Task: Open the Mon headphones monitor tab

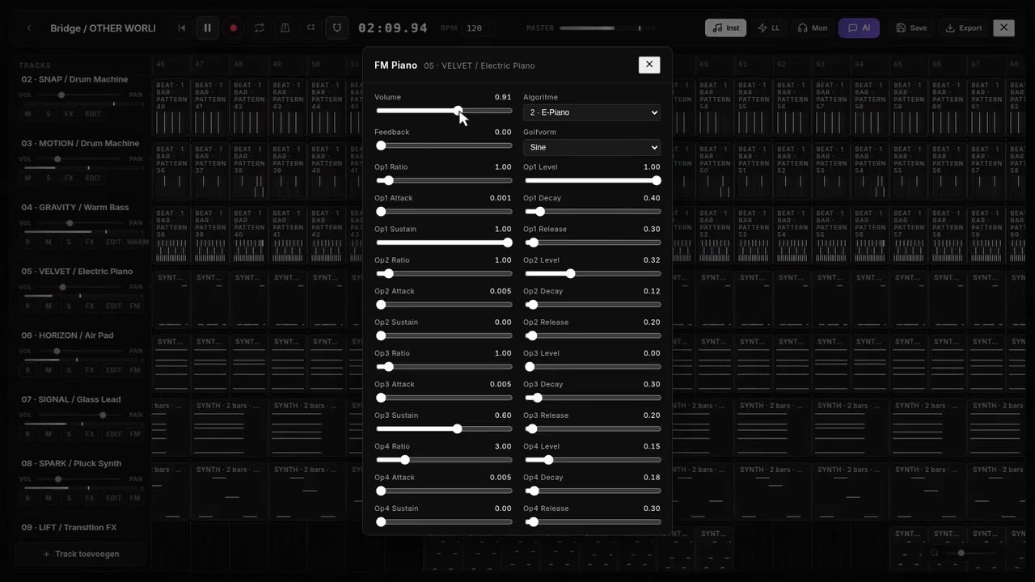Action: pos(813,27)
